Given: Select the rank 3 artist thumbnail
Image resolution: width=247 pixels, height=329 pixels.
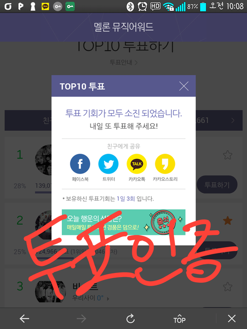Looking at the screenshot, I should (x=50, y=291).
